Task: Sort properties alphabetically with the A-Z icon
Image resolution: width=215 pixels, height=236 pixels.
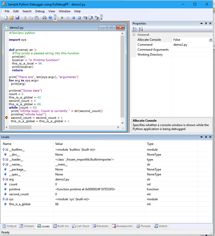Action: 141,29
